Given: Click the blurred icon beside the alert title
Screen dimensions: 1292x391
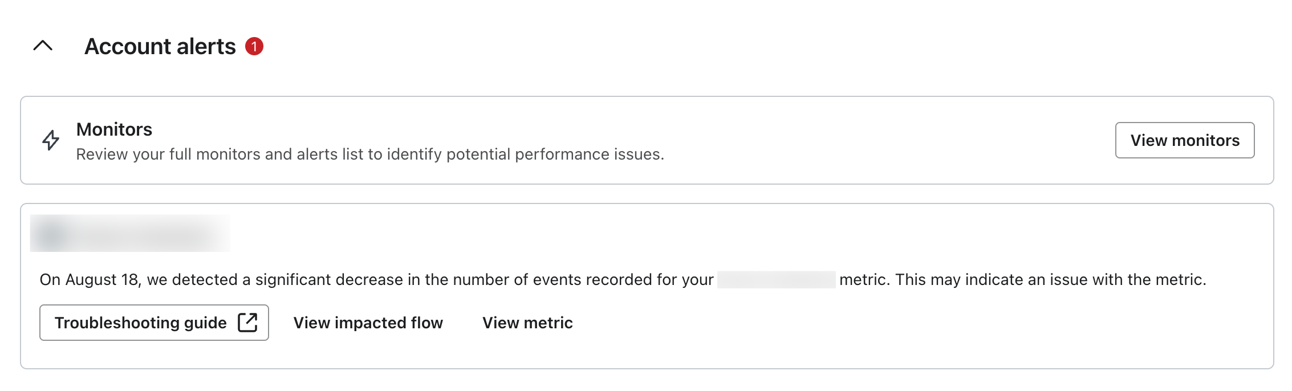Looking at the screenshot, I should pyautogui.click(x=51, y=234).
